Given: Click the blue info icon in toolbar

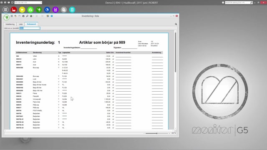Looking at the screenshot, I should point(52,16).
